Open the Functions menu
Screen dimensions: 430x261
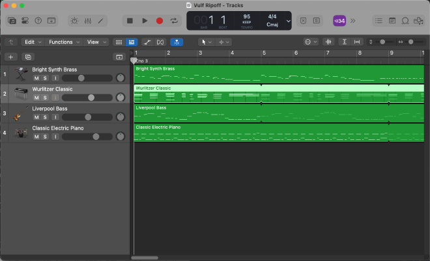coord(64,42)
